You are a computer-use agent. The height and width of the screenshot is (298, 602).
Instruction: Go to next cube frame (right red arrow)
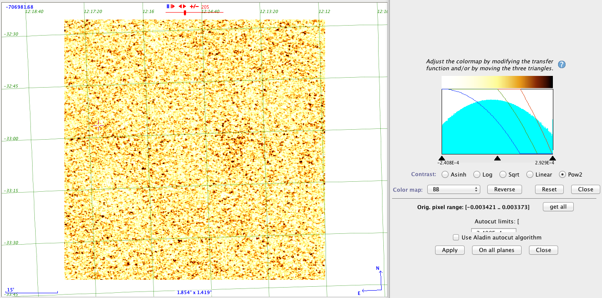coord(184,6)
